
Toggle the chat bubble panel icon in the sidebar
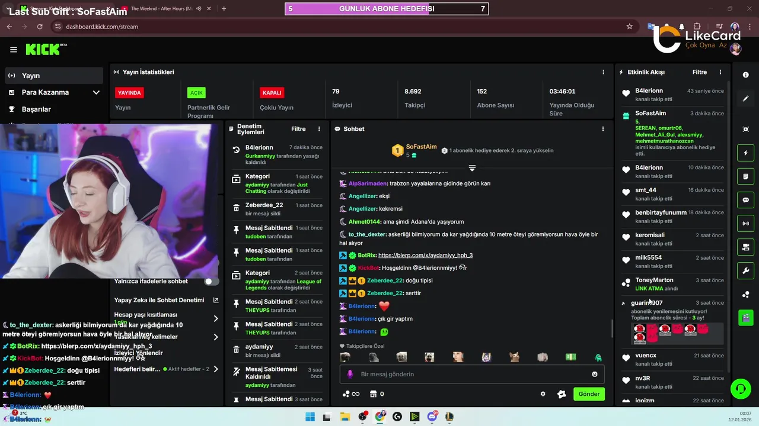745,200
